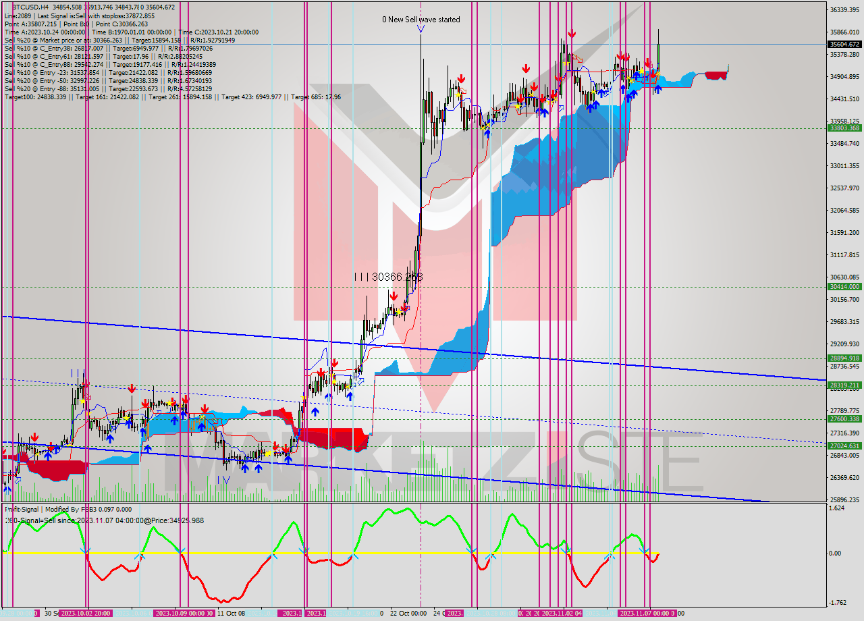The image size is (864, 621).
Task: Click the '30366.263' point C chart label
Action: 389,277
